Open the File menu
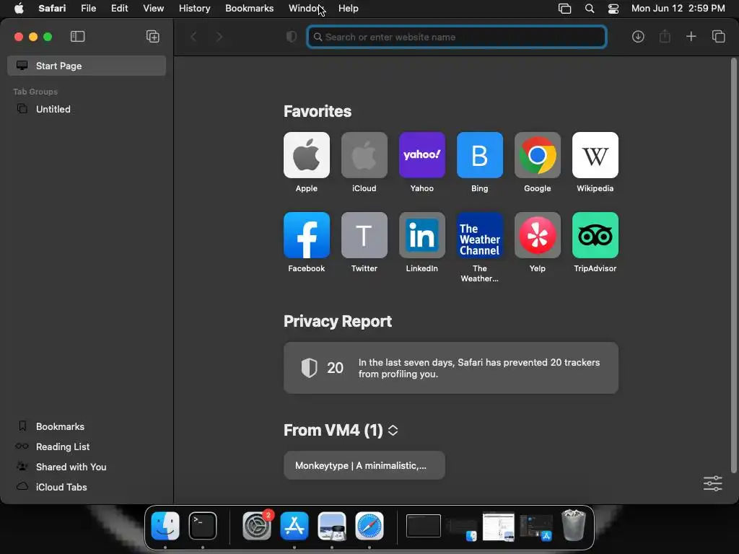The image size is (739, 554). [x=89, y=9]
